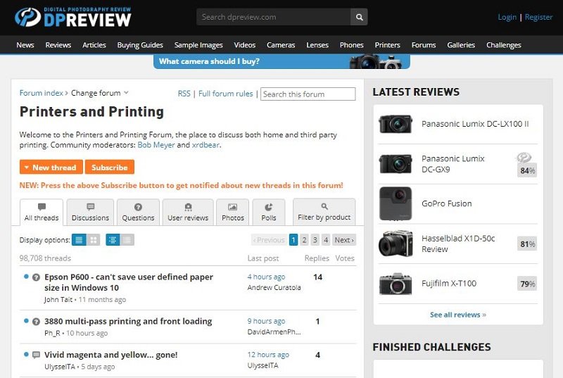This screenshot has height=378, width=563.
Task: Expand the Change forum dropdown
Action: tap(99, 93)
